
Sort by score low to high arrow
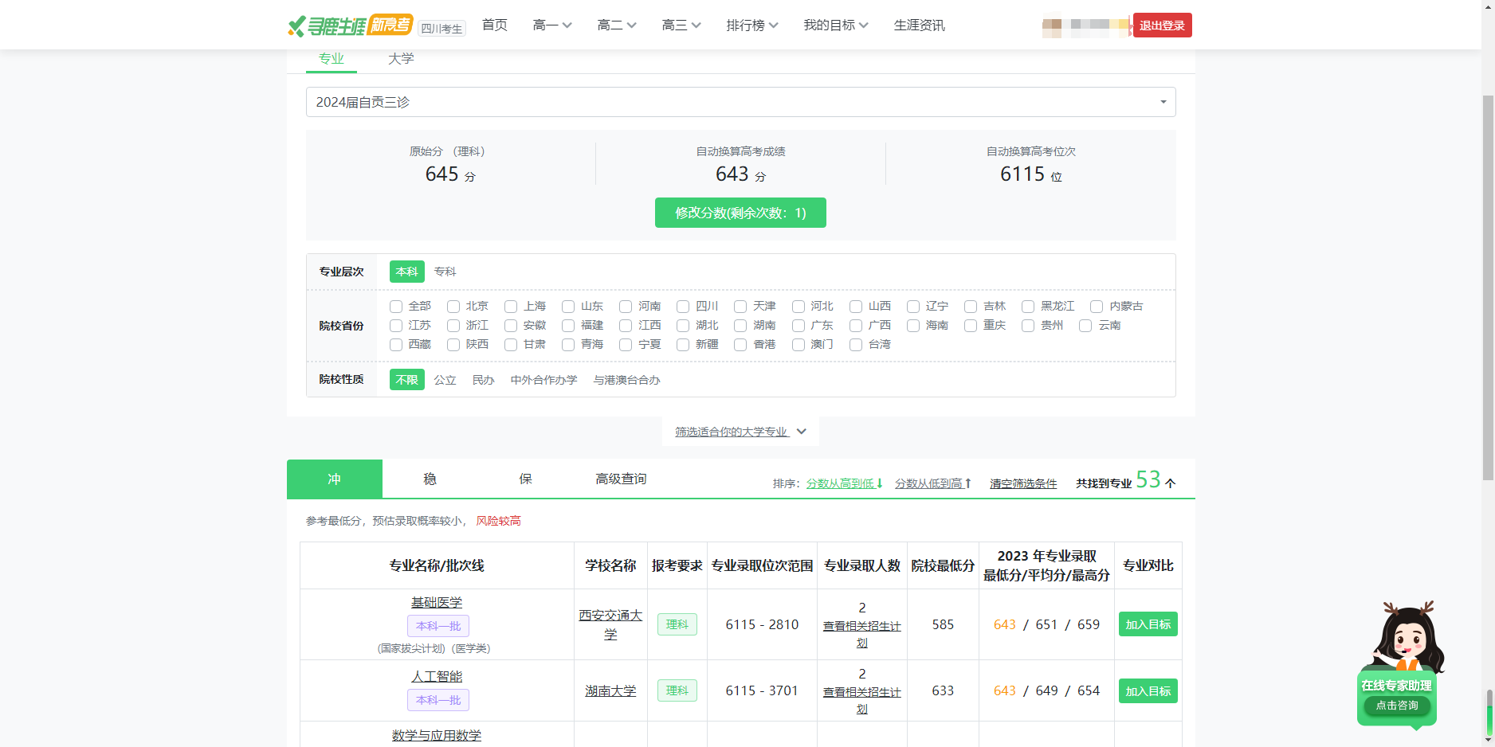(968, 483)
